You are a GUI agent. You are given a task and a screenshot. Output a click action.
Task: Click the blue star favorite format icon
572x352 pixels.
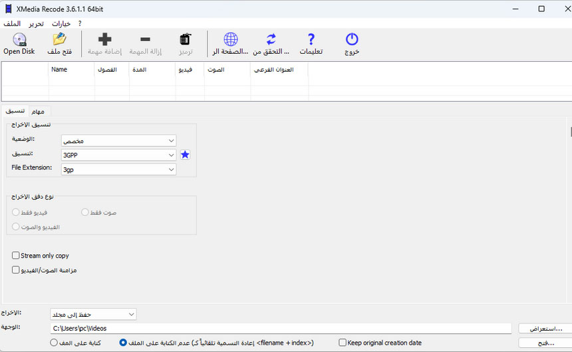186,155
